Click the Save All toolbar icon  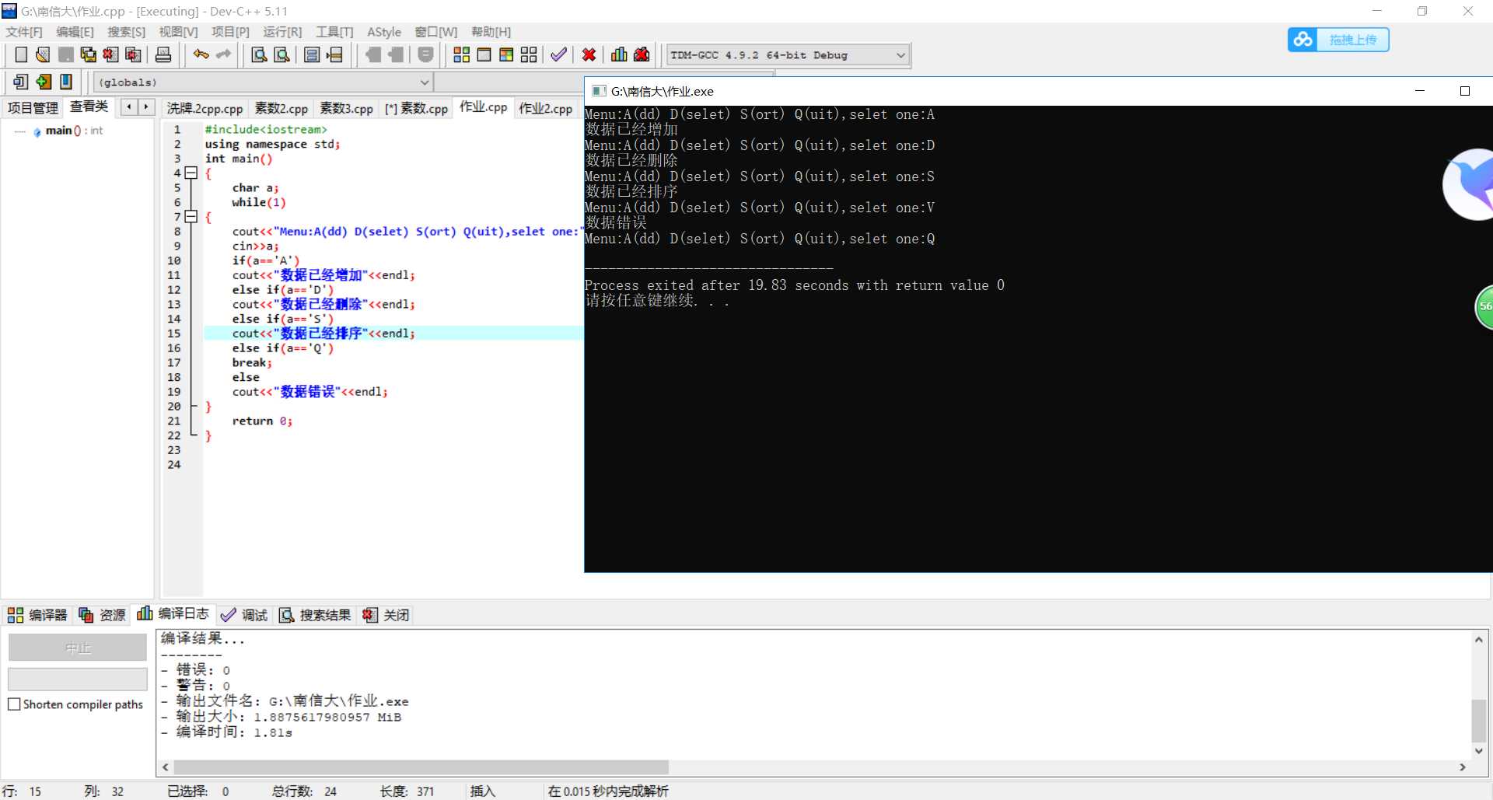click(89, 54)
